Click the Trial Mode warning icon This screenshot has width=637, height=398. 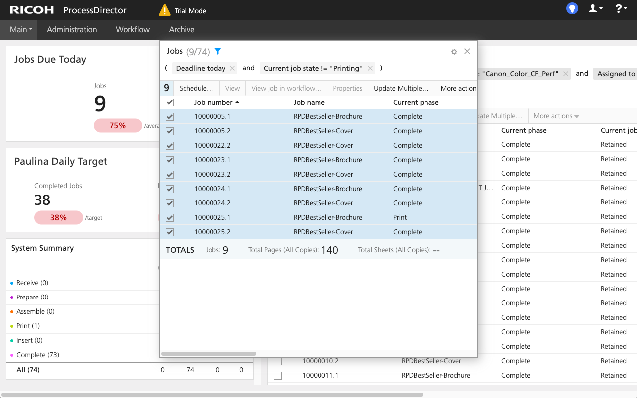click(x=164, y=10)
